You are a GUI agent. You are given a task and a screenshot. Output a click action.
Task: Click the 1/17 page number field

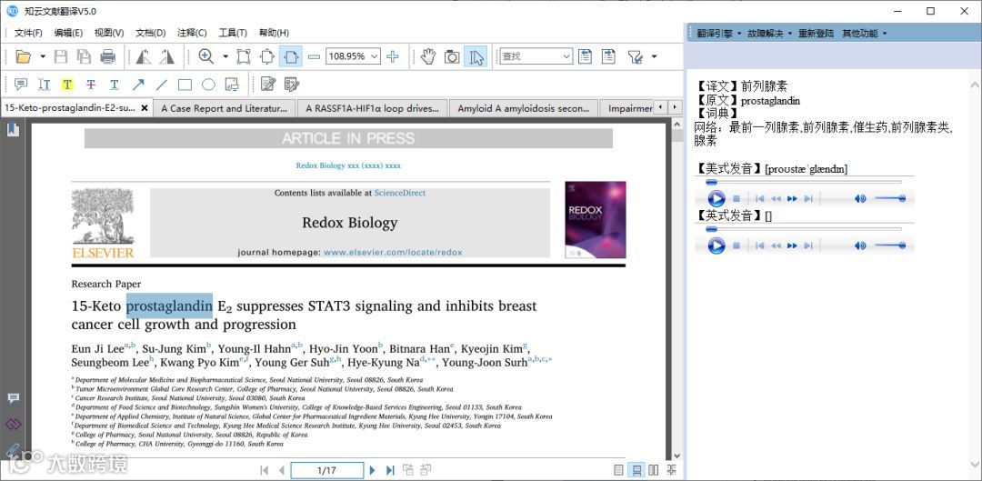click(x=327, y=470)
